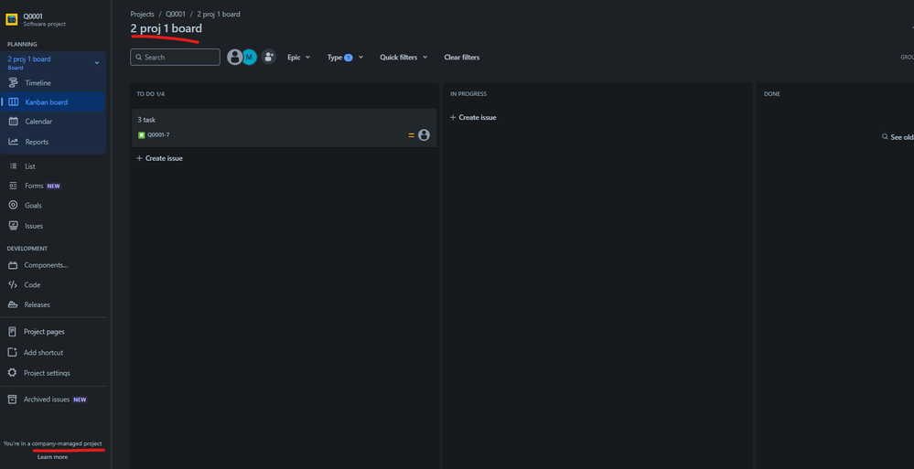The image size is (914, 469).
Task: Click the Timeline icon in sidebar
Action: coord(13,83)
